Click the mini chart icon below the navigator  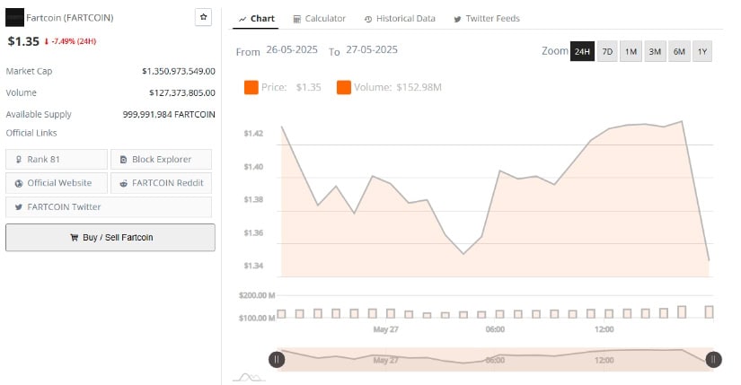point(249,377)
